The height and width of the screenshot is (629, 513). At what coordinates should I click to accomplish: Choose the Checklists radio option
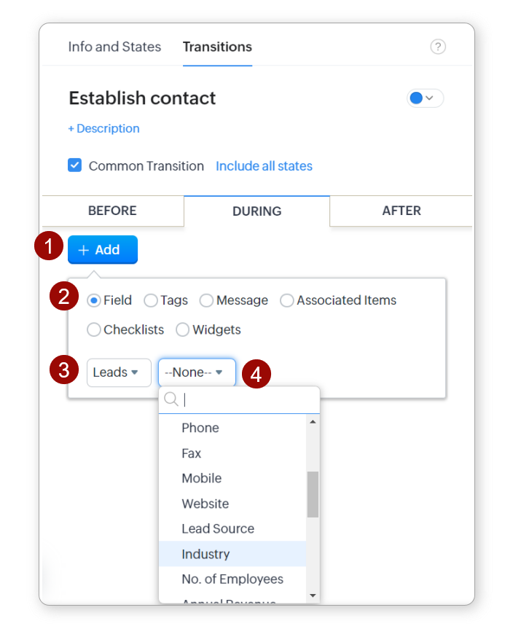click(x=94, y=329)
